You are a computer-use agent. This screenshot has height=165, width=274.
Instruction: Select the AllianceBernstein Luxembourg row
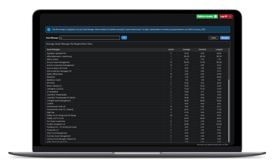pyautogui.click(x=137, y=56)
